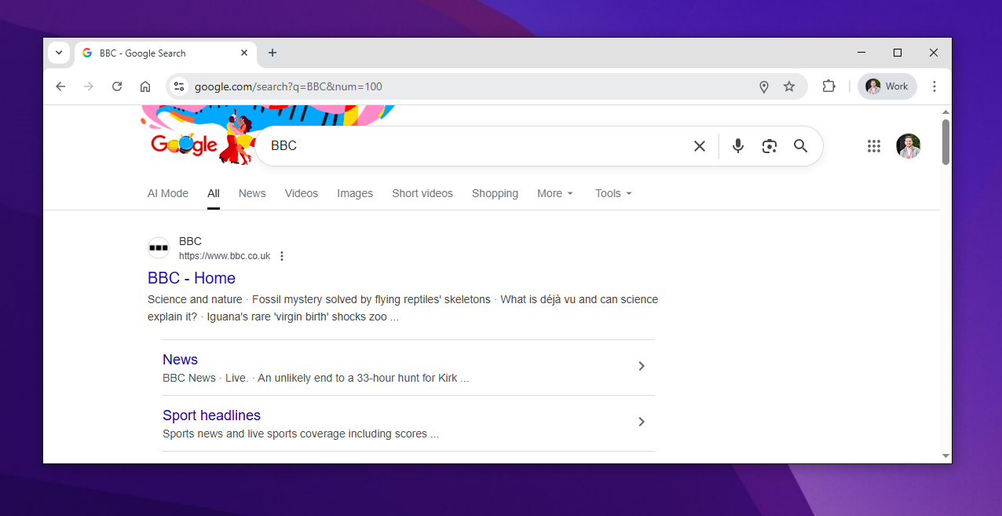Open the tab search dropdown arrow

click(x=59, y=53)
